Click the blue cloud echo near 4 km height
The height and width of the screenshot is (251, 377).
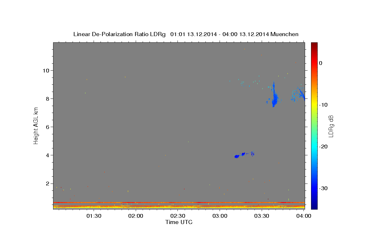coord(244,154)
